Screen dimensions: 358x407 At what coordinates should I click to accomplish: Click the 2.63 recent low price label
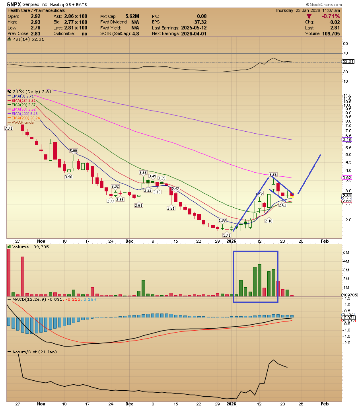coord(283,205)
